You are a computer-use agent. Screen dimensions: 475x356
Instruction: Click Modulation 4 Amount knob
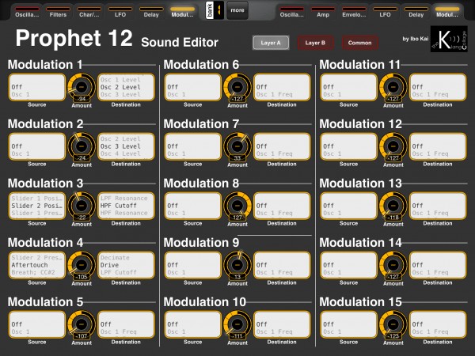coord(82,265)
